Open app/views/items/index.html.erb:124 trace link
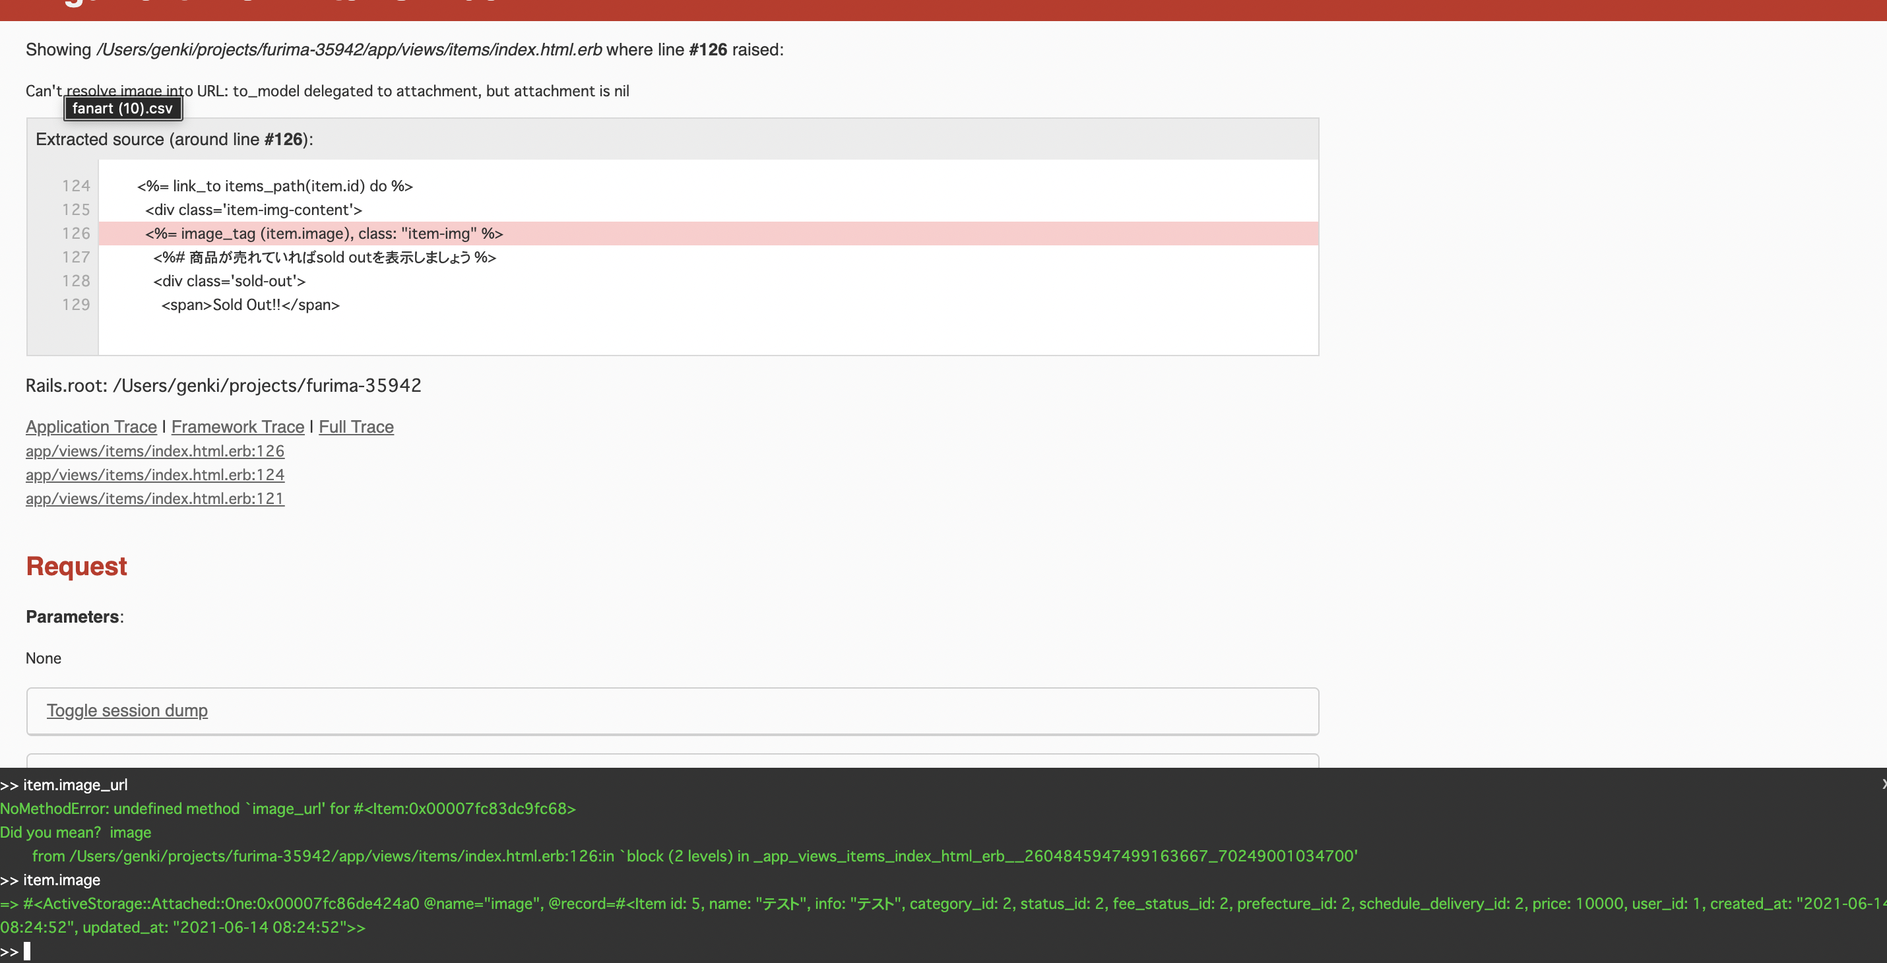Screen dimensions: 1887x963 154,474
